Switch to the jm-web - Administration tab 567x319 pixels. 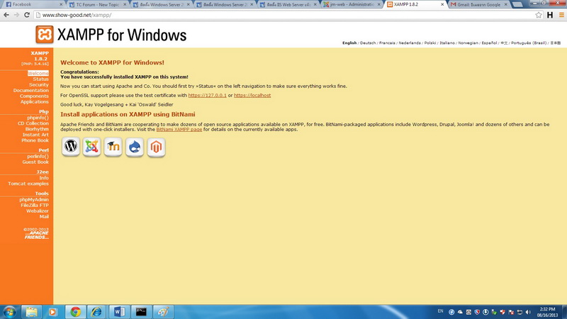click(352, 4)
